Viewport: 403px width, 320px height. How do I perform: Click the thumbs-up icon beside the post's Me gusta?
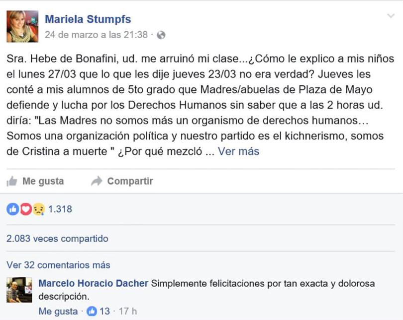click(x=12, y=181)
